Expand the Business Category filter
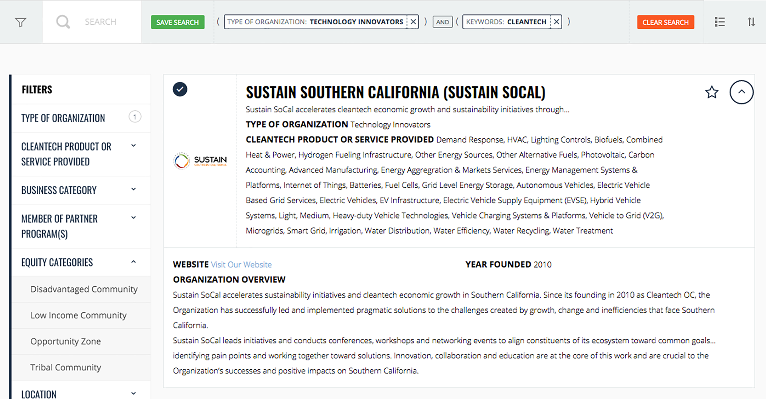This screenshot has height=399, width=766. coord(81,190)
